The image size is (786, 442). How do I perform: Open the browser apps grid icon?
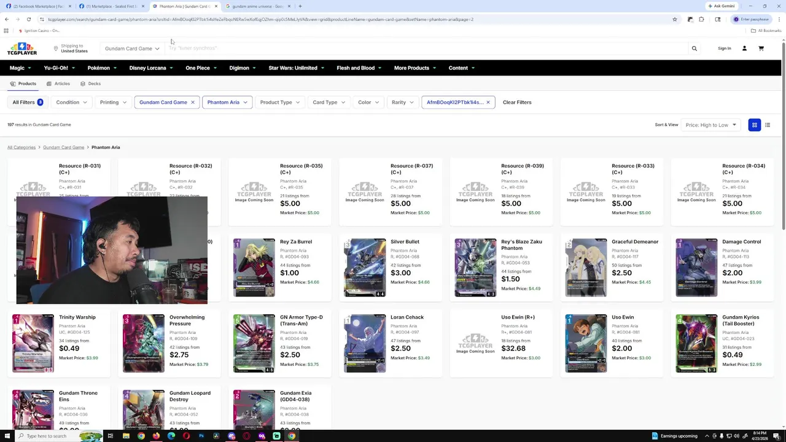[6, 31]
